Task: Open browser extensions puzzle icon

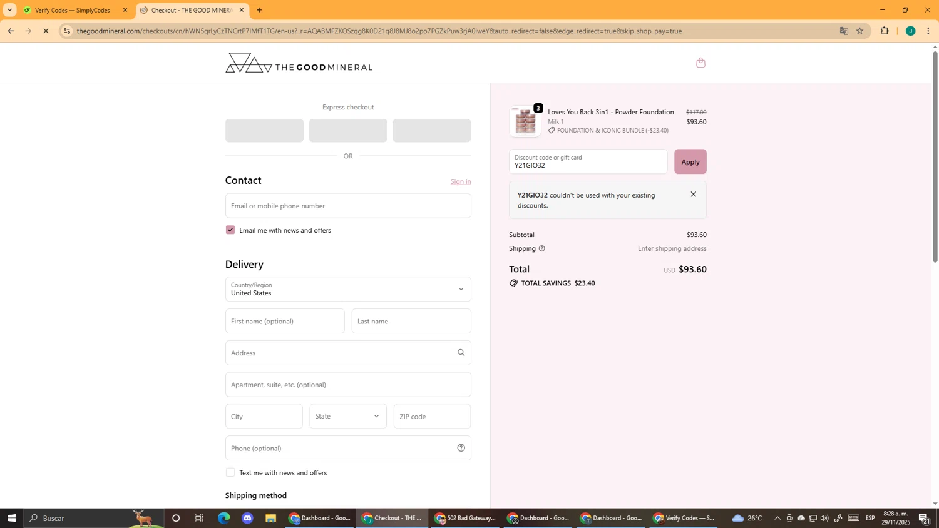Action: tap(885, 31)
